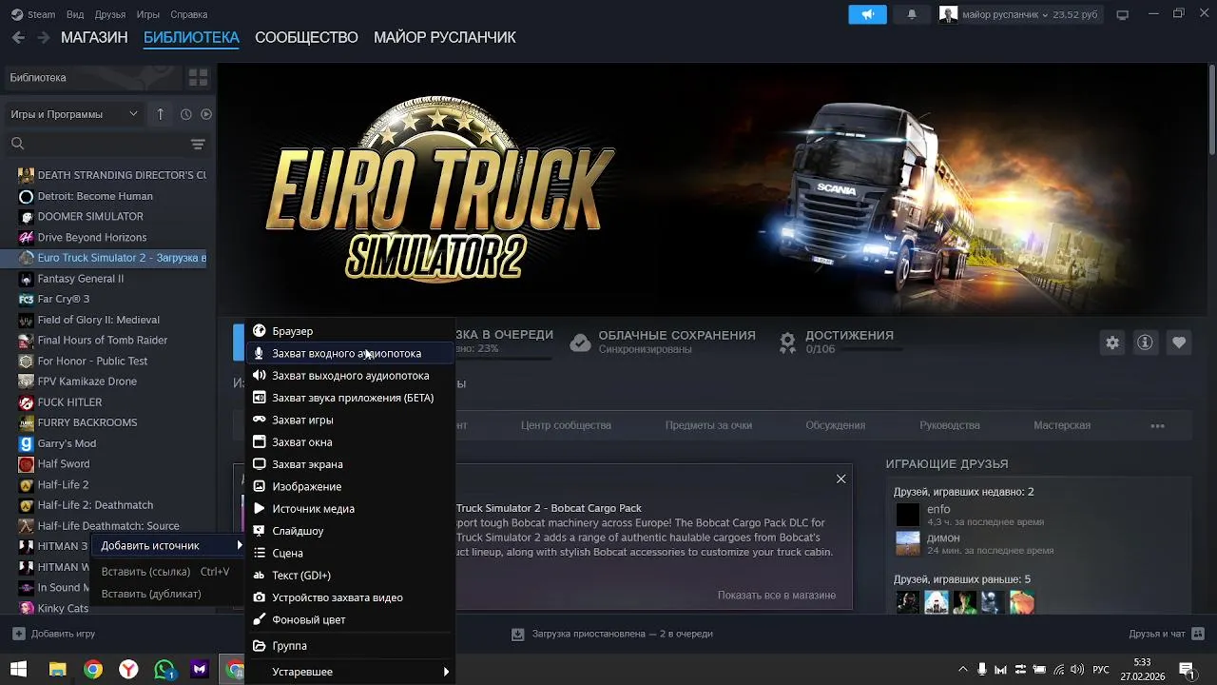1217x685 pixels.
Task: Click the library search field
Action: (x=95, y=144)
